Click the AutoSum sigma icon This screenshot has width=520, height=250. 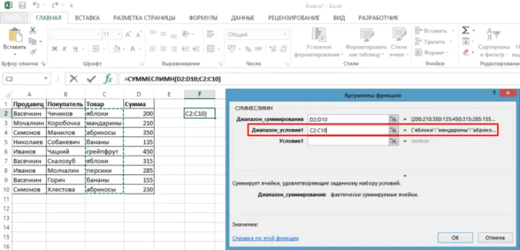(x=466, y=30)
